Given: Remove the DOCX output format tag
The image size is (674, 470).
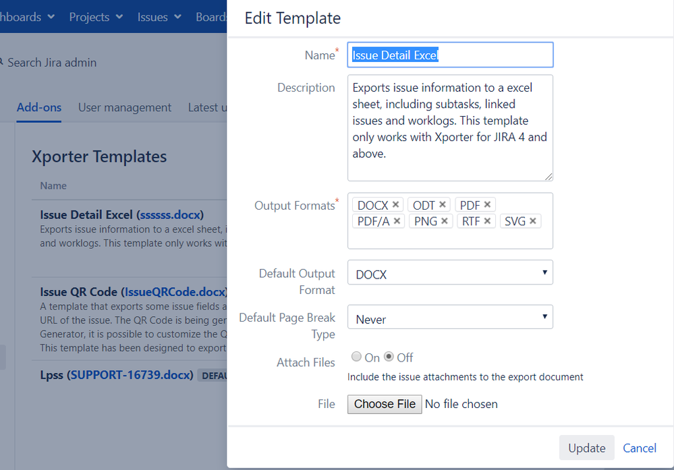Looking at the screenshot, I should [x=395, y=204].
